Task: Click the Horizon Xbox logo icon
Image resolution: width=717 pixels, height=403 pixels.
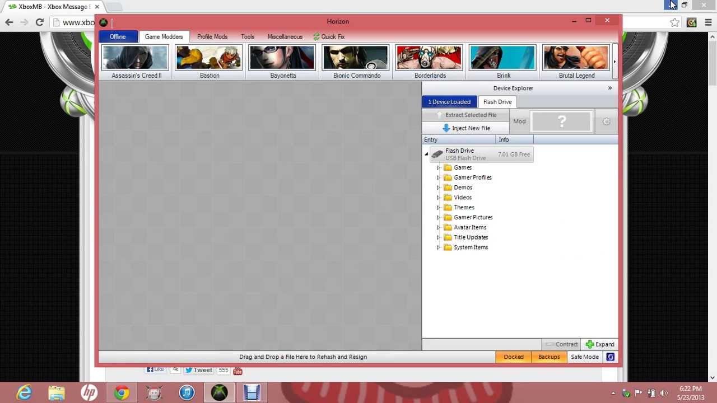Action: 104,22
